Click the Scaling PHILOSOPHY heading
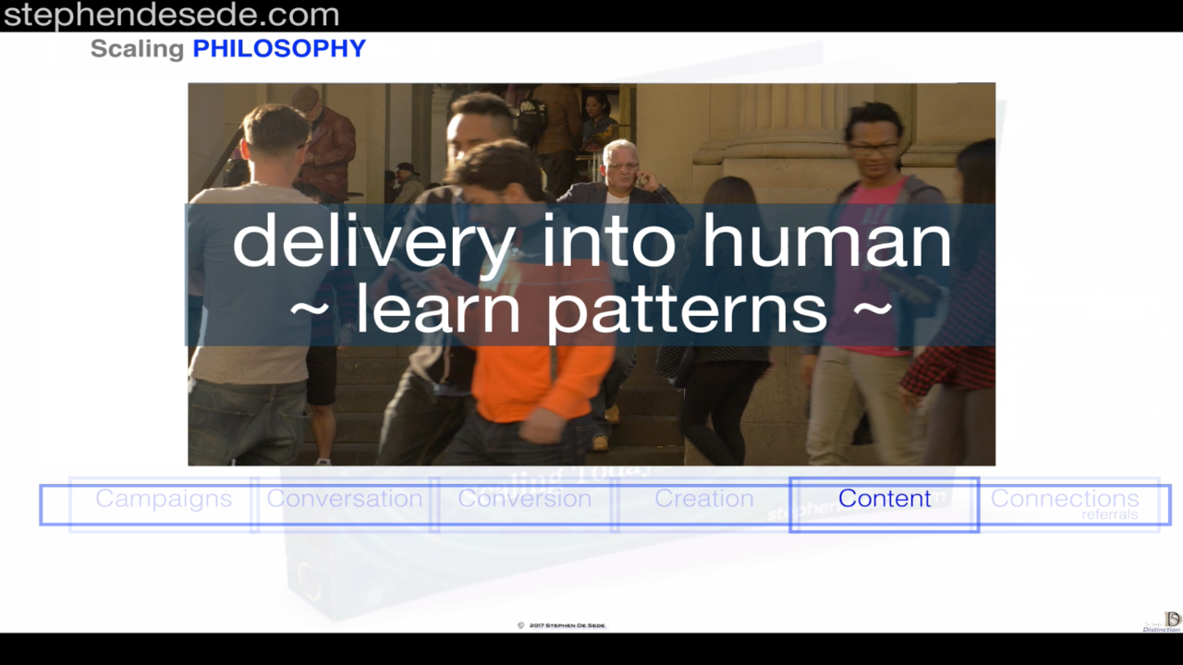 pyautogui.click(x=228, y=49)
